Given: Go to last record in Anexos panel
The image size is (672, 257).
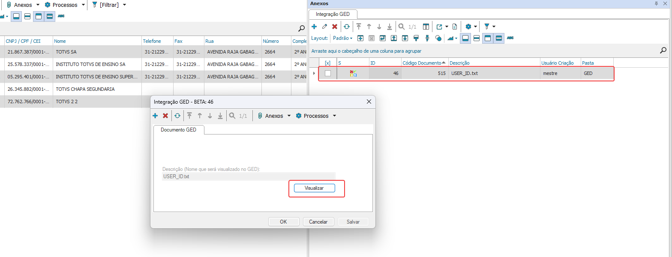Looking at the screenshot, I should 389,27.
